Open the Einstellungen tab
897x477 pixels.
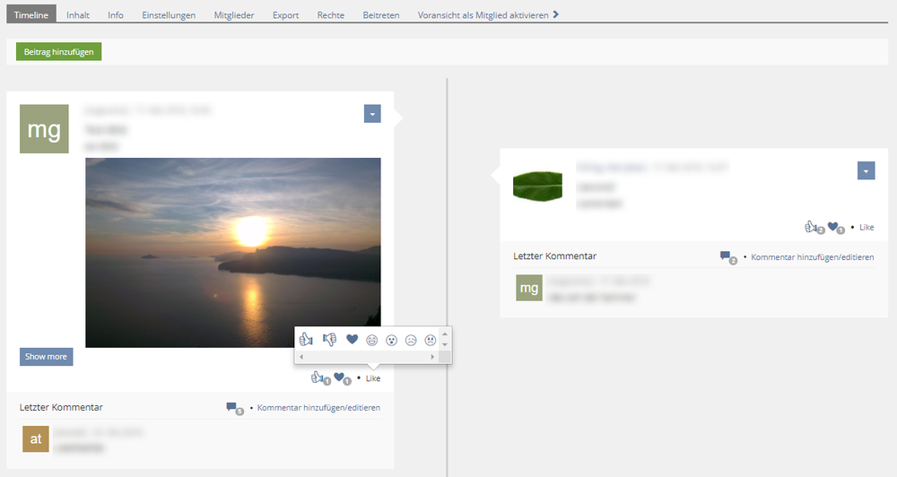pos(169,15)
